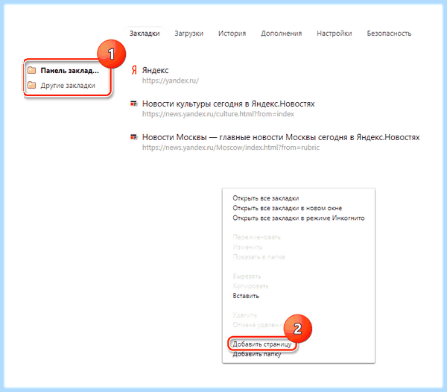The height and width of the screenshot is (392, 447).
Task: Open the История tab
Action: (x=232, y=34)
